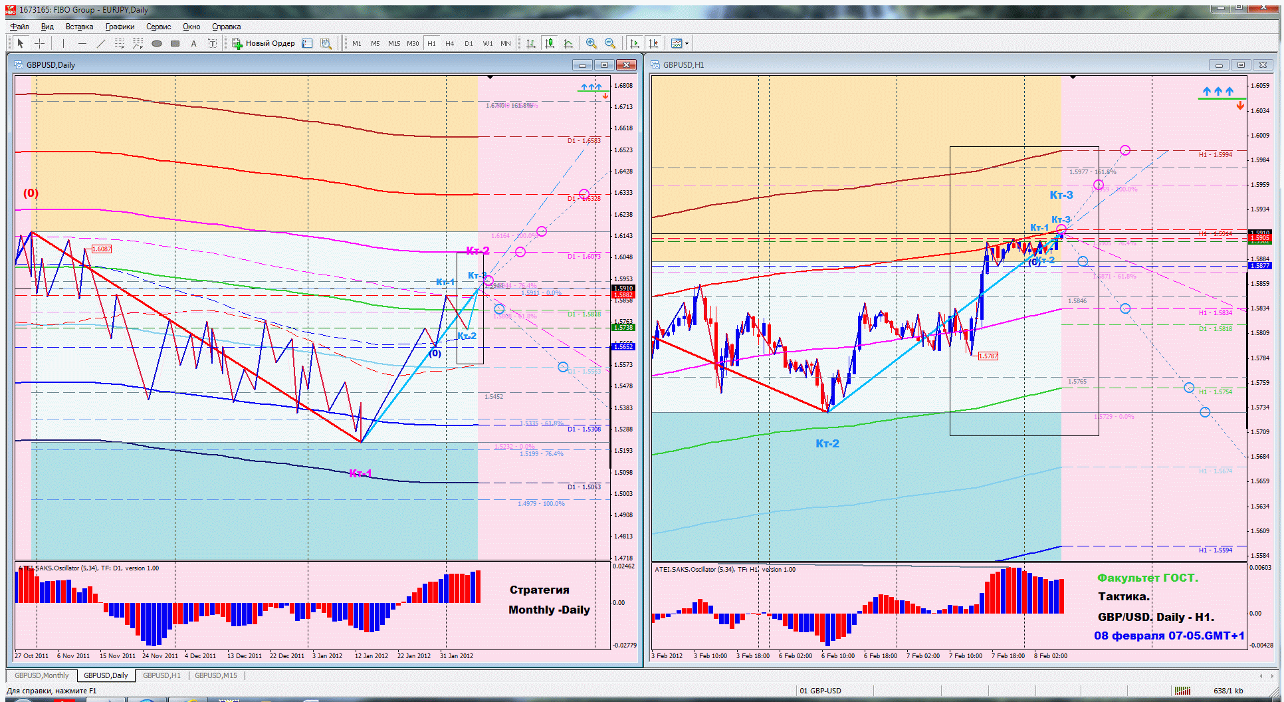Click the GBPUSD,H1 window title icon
The width and height of the screenshot is (1284, 702).
(655, 64)
